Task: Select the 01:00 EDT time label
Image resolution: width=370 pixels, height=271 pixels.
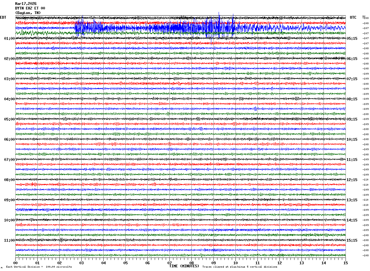Action: pos(9,39)
